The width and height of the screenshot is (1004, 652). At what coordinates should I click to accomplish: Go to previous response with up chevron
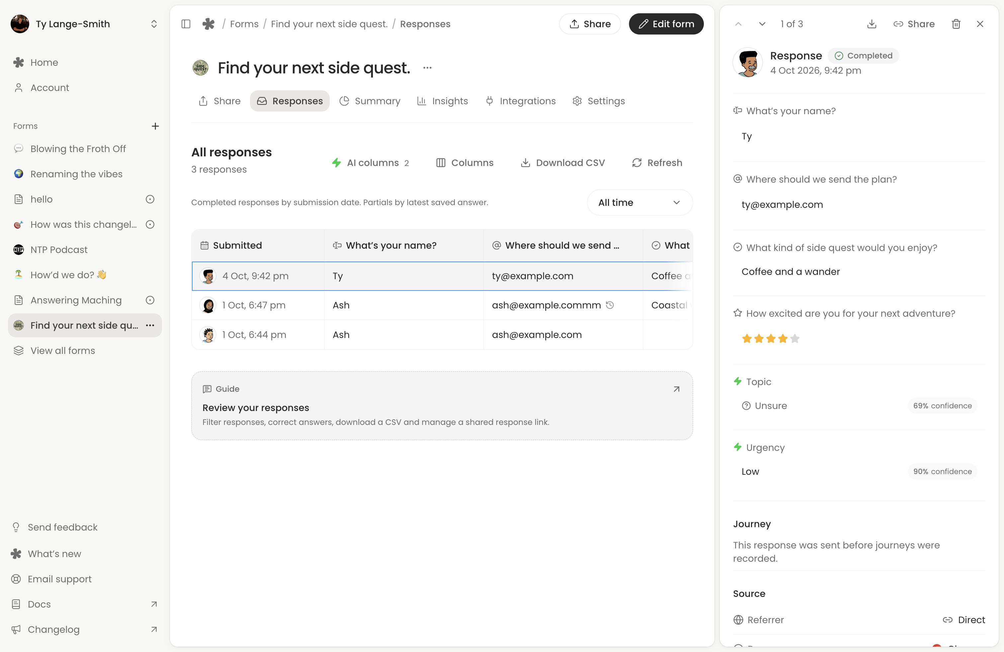[x=738, y=24]
